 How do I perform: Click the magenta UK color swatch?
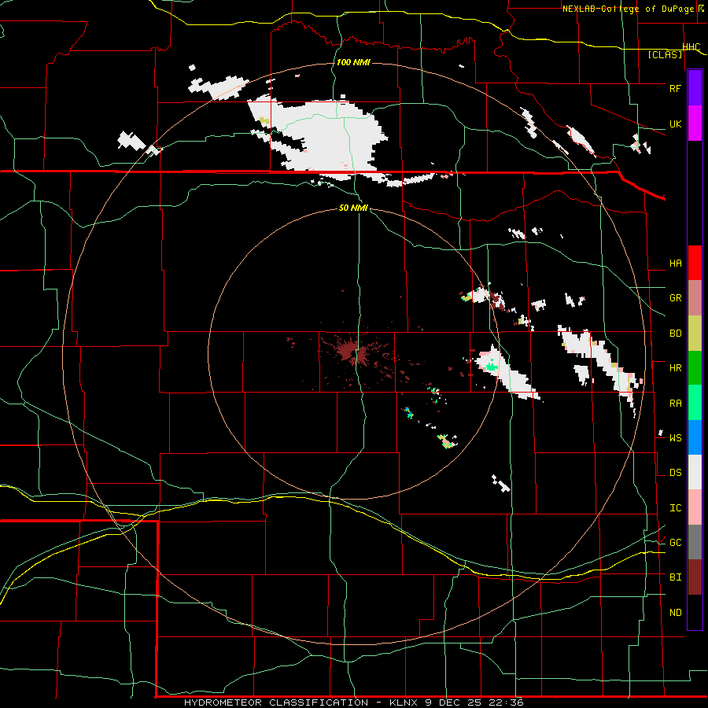(x=695, y=124)
